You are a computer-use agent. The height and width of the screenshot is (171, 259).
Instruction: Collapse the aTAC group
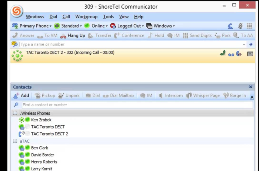point(15,141)
